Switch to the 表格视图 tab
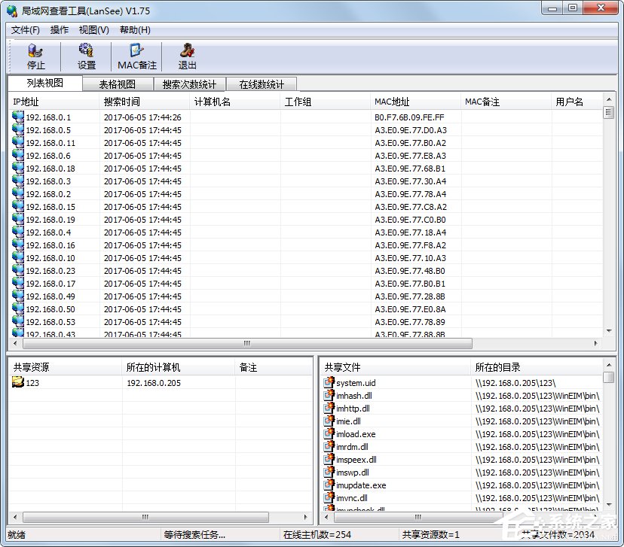 click(x=116, y=84)
